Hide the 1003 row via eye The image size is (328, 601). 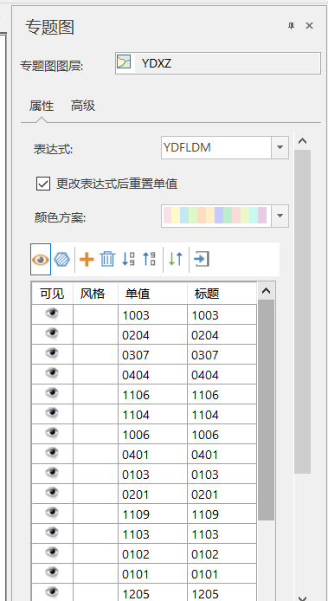[x=52, y=314]
